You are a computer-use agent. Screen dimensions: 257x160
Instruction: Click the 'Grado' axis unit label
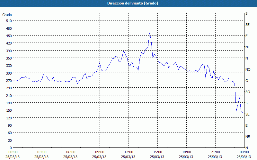7,15
